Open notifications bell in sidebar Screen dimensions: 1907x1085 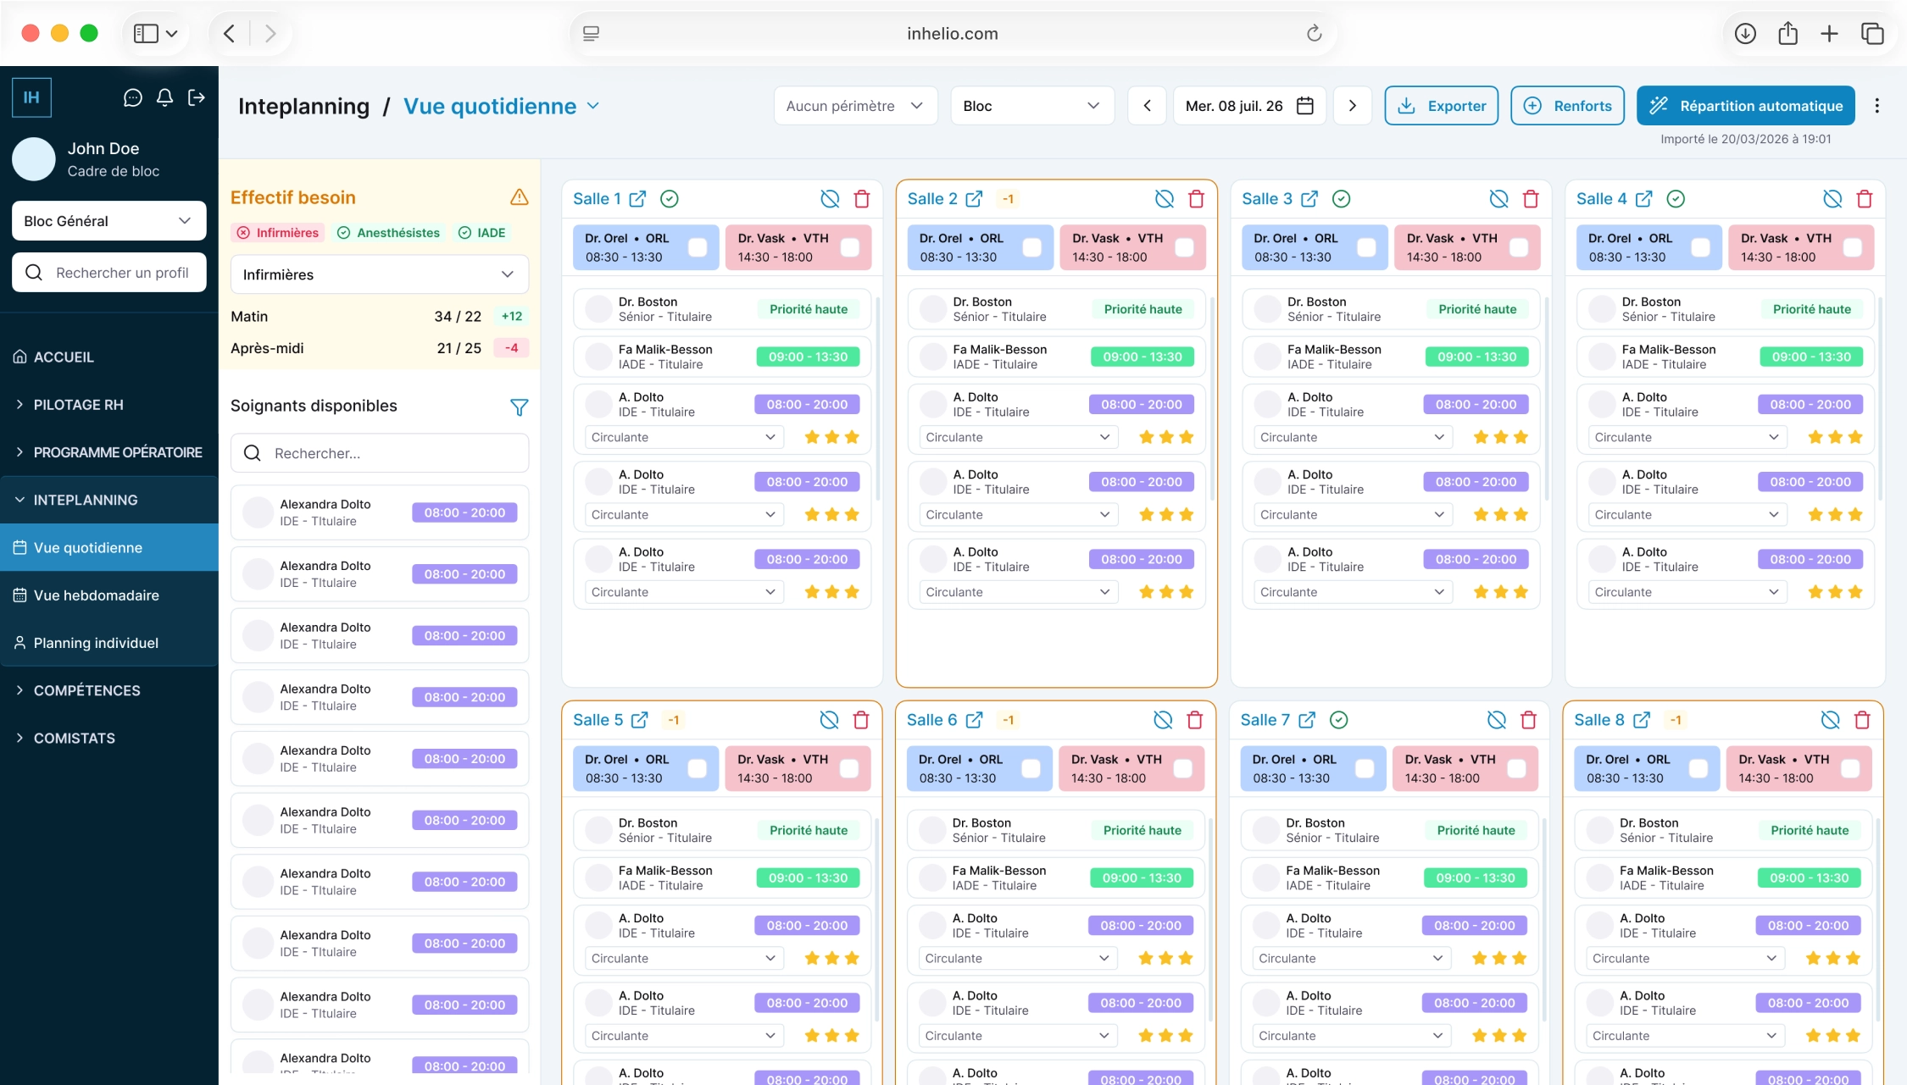[x=164, y=98]
